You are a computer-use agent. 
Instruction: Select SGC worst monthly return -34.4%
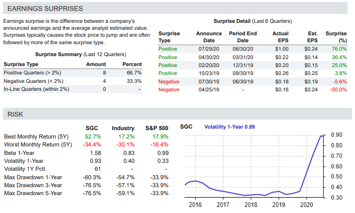coord(92,144)
